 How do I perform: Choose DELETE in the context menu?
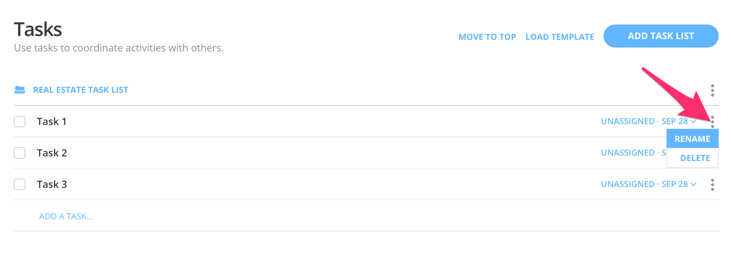pyautogui.click(x=696, y=158)
